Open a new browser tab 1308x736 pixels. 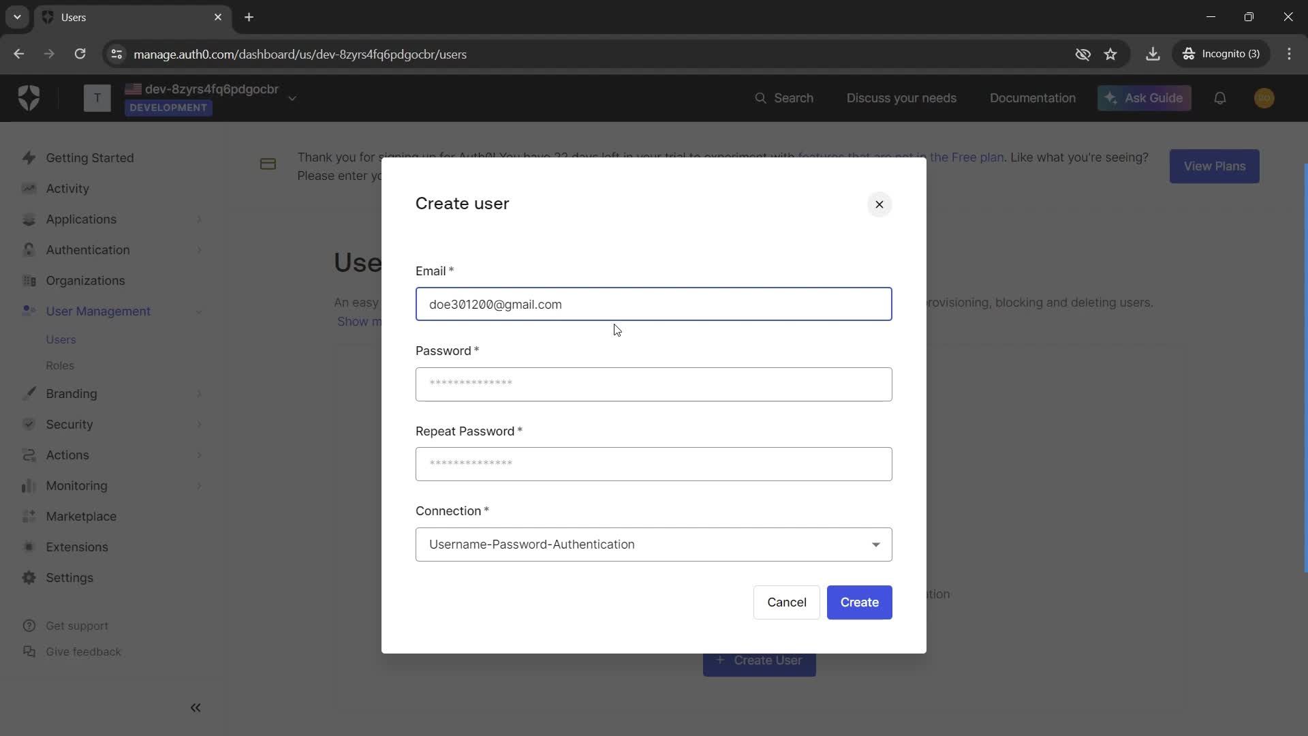click(249, 17)
